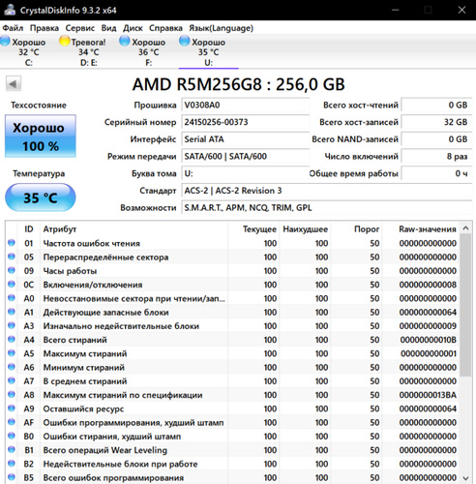The width and height of the screenshot is (476, 484).
Task: Select the Включения/отключения attribute name
Action: click(x=93, y=285)
